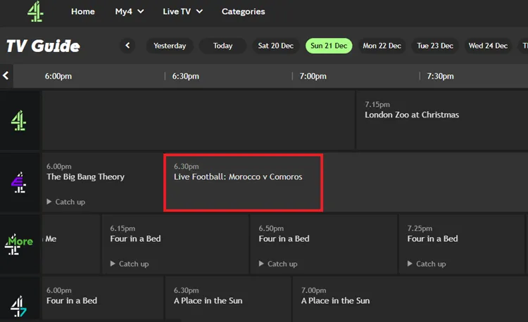This screenshot has width=528, height=322.
Task: Select Sat 20 Dec date
Action: click(x=276, y=46)
